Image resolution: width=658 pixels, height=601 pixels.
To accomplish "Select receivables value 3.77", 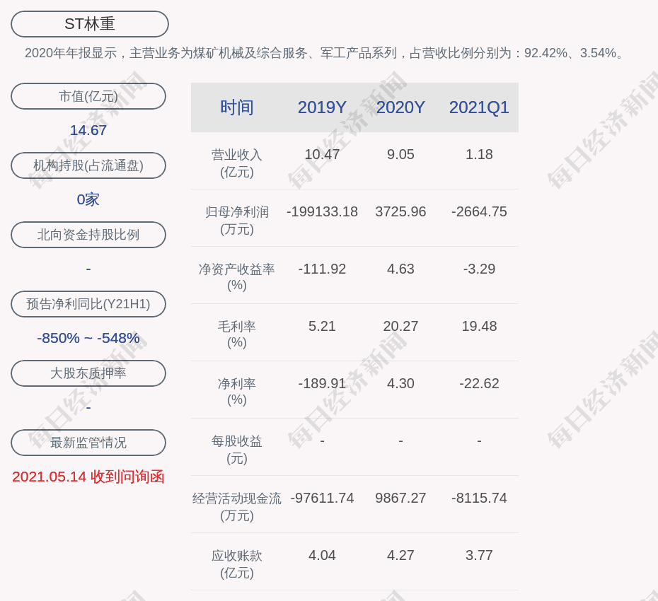I will tap(479, 555).
